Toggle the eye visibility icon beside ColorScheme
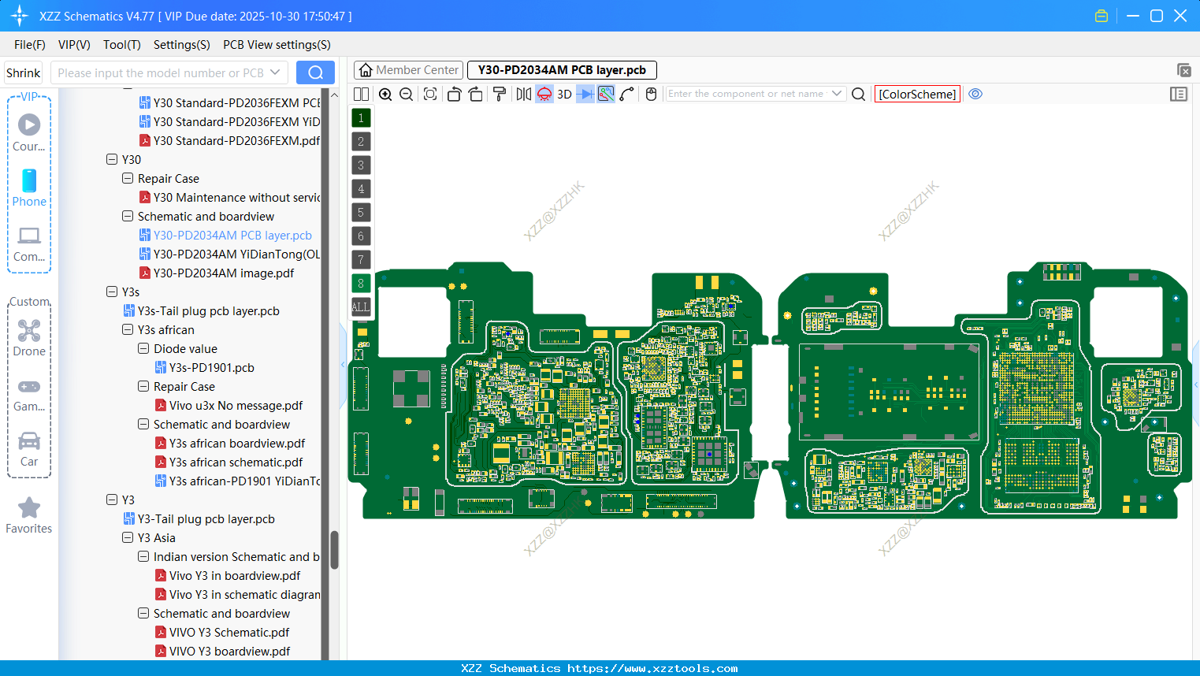This screenshot has height=676, width=1200. [x=975, y=94]
